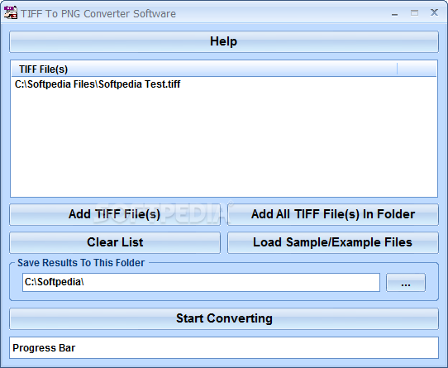Start Converting the listed files
This screenshot has width=448, height=368.
224,318
